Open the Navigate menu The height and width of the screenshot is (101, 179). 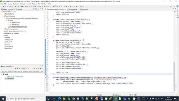23,4
